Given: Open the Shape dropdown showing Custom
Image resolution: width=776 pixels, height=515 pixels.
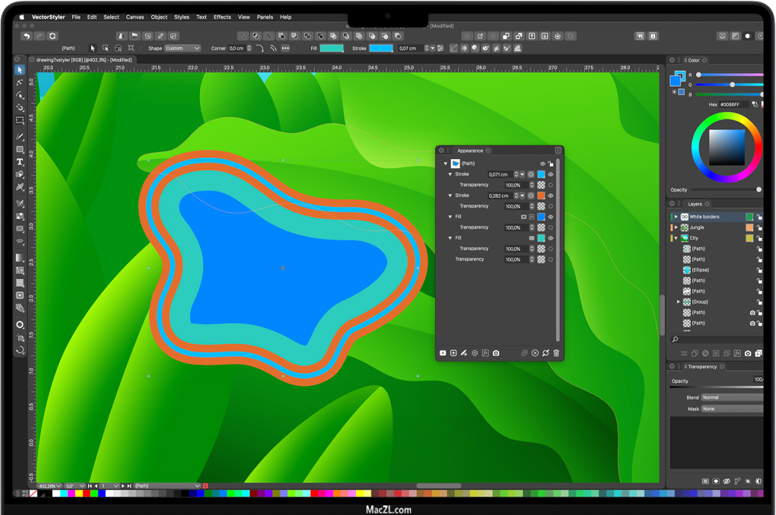Looking at the screenshot, I should (182, 49).
